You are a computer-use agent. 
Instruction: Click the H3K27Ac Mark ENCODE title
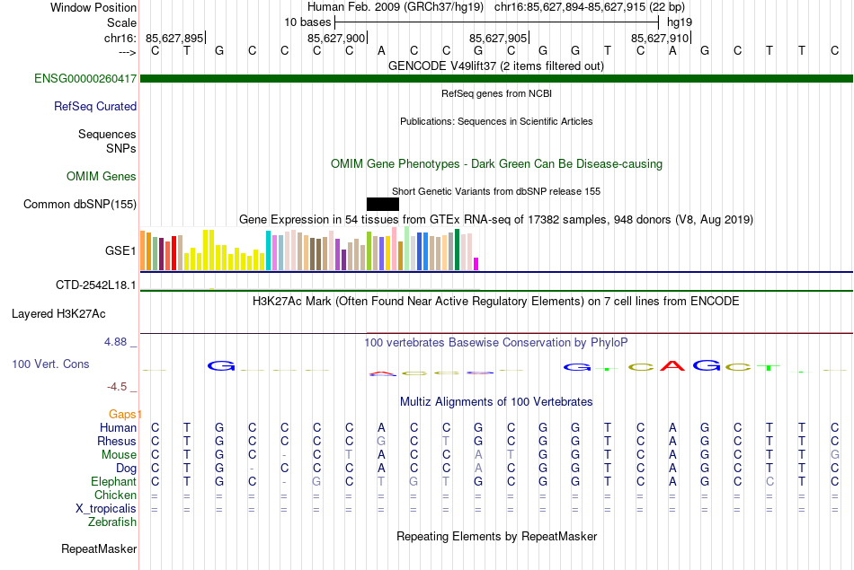(x=496, y=301)
